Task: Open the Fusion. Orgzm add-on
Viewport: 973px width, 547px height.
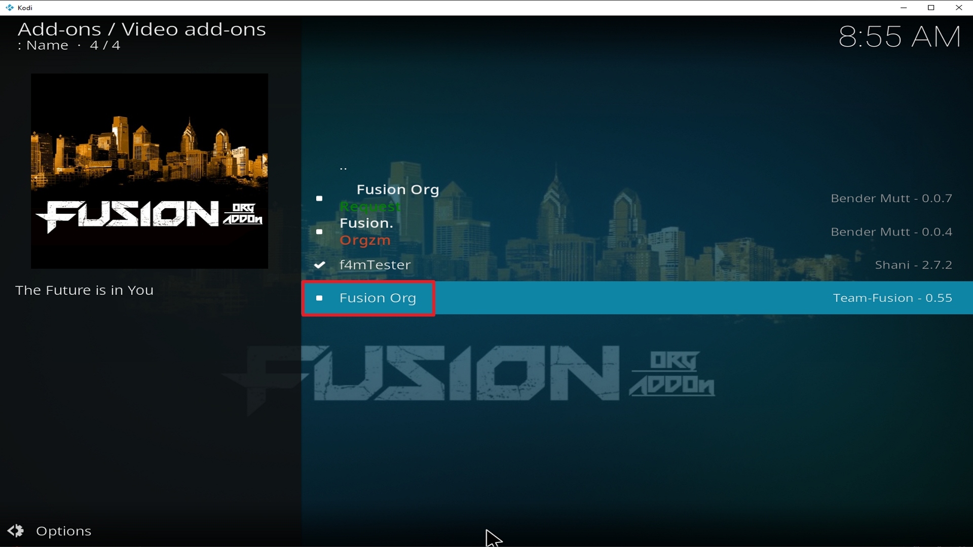Action: (x=637, y=231)
